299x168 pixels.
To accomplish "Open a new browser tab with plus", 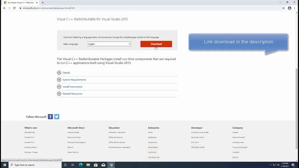I will pos(43,3).
